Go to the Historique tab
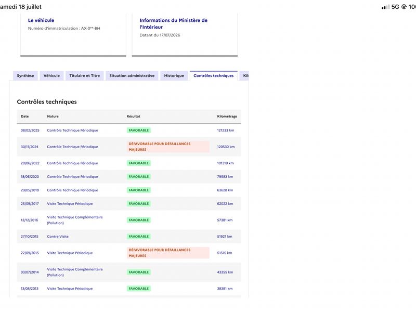The image size is (416, 312). click(174, 75)
